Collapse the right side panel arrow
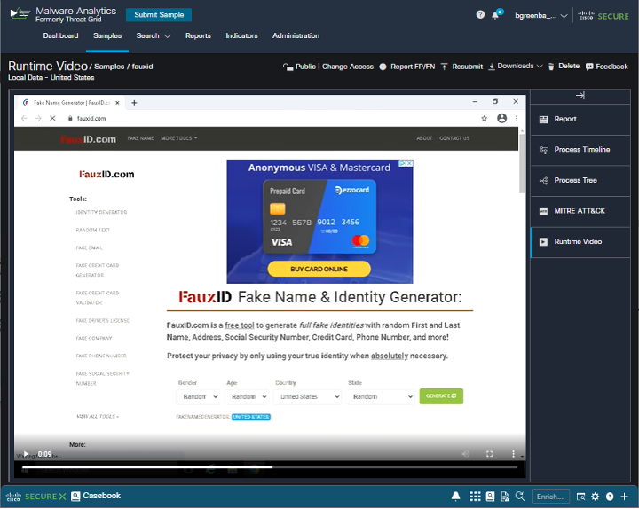Screen dimensions: 639x509 [580, 96]
